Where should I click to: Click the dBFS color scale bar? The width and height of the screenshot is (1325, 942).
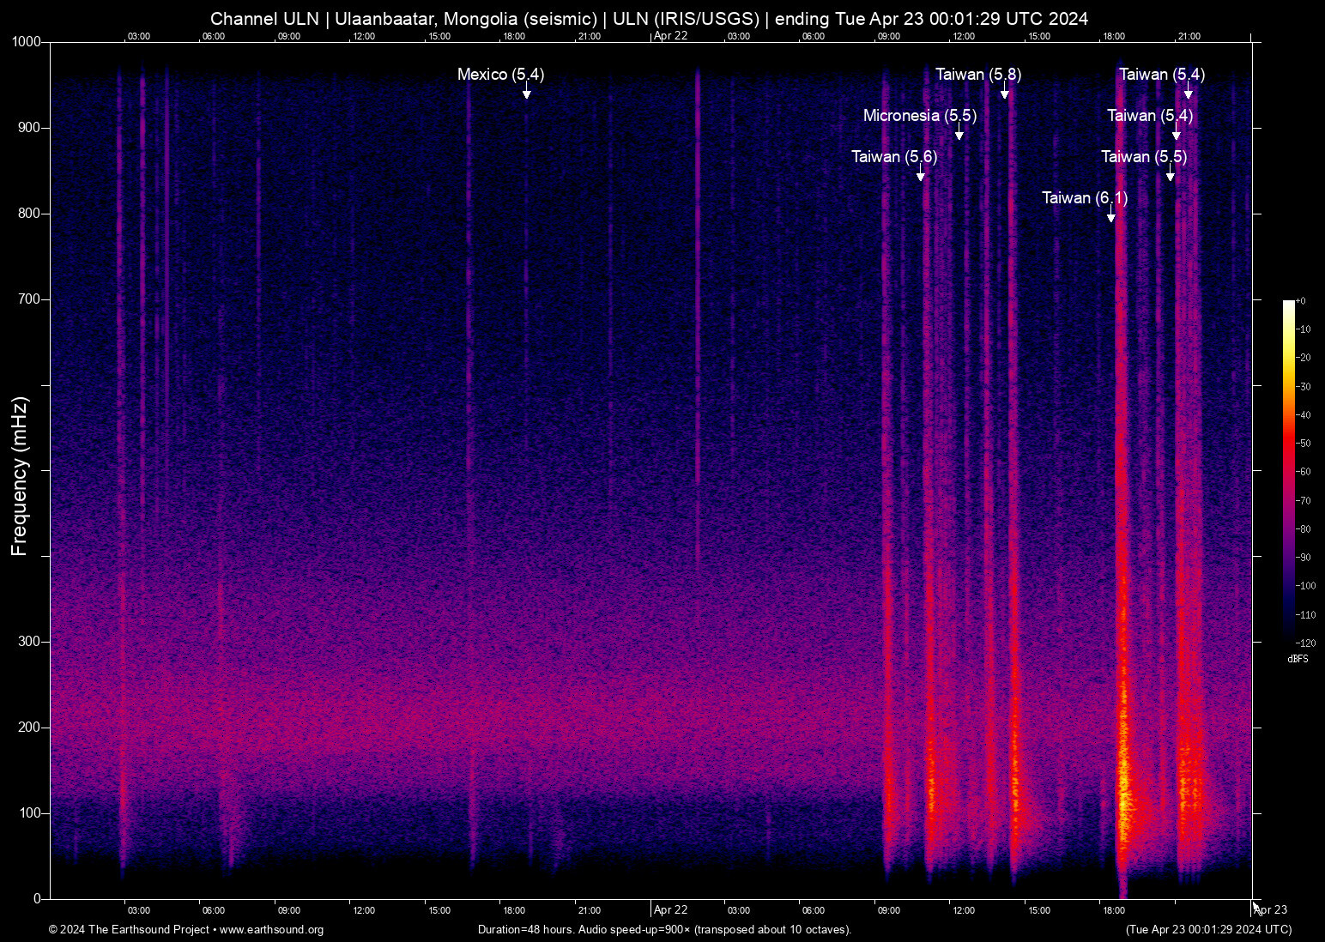[x=1288, y=470]
